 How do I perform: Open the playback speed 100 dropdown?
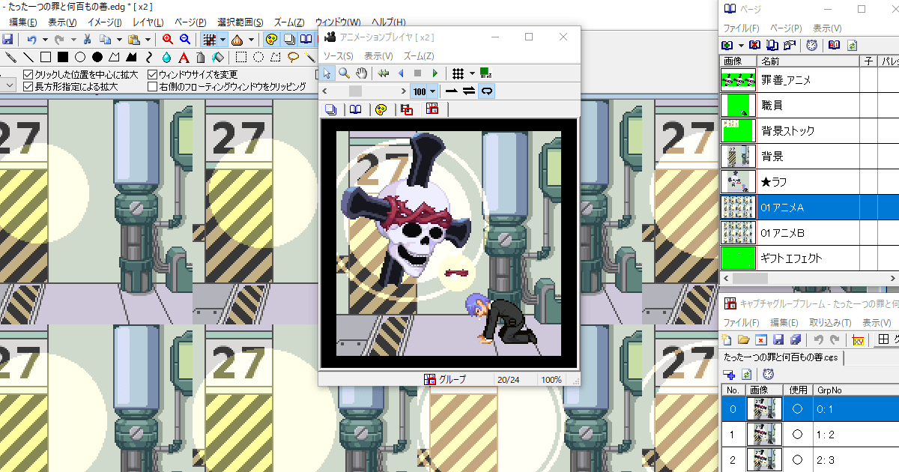(433, 91)
